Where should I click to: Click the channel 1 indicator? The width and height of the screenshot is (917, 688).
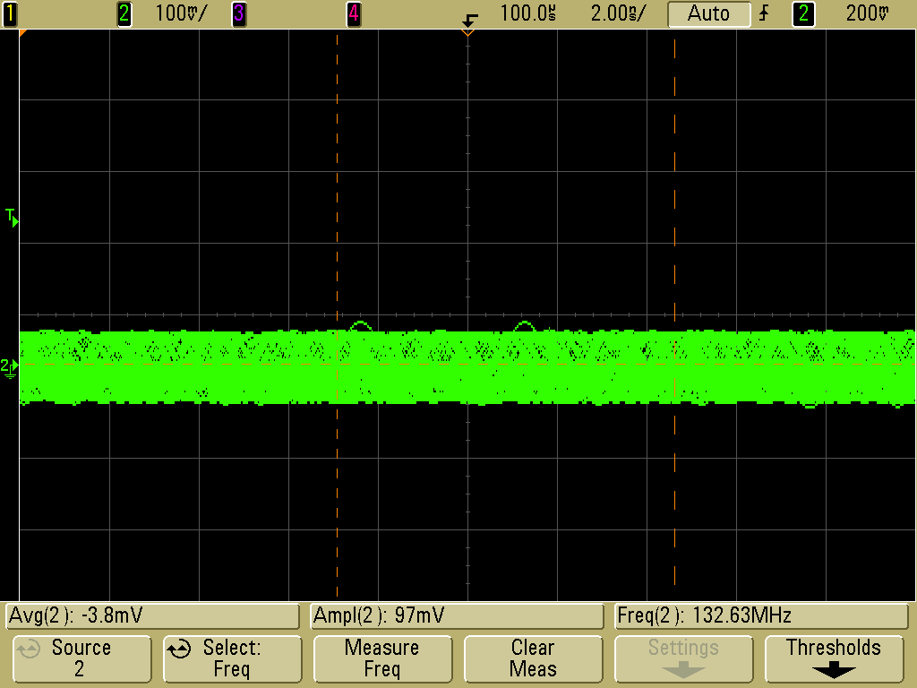(x=9, y=13)
